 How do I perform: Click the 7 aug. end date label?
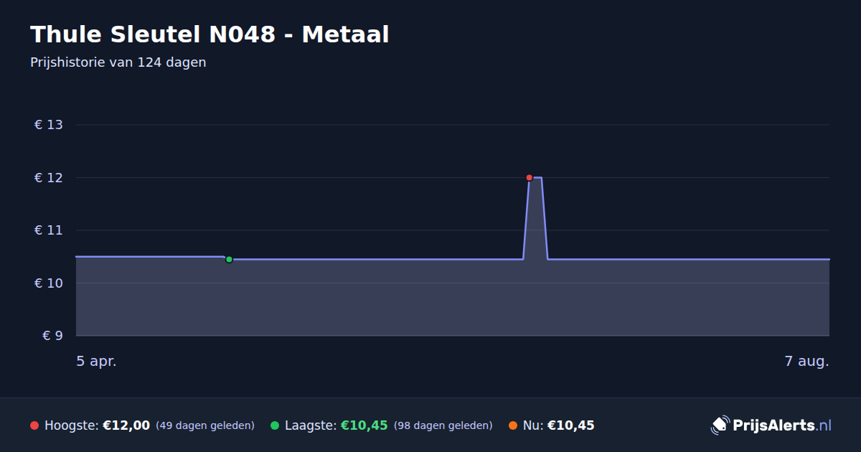tap(807, 362)
